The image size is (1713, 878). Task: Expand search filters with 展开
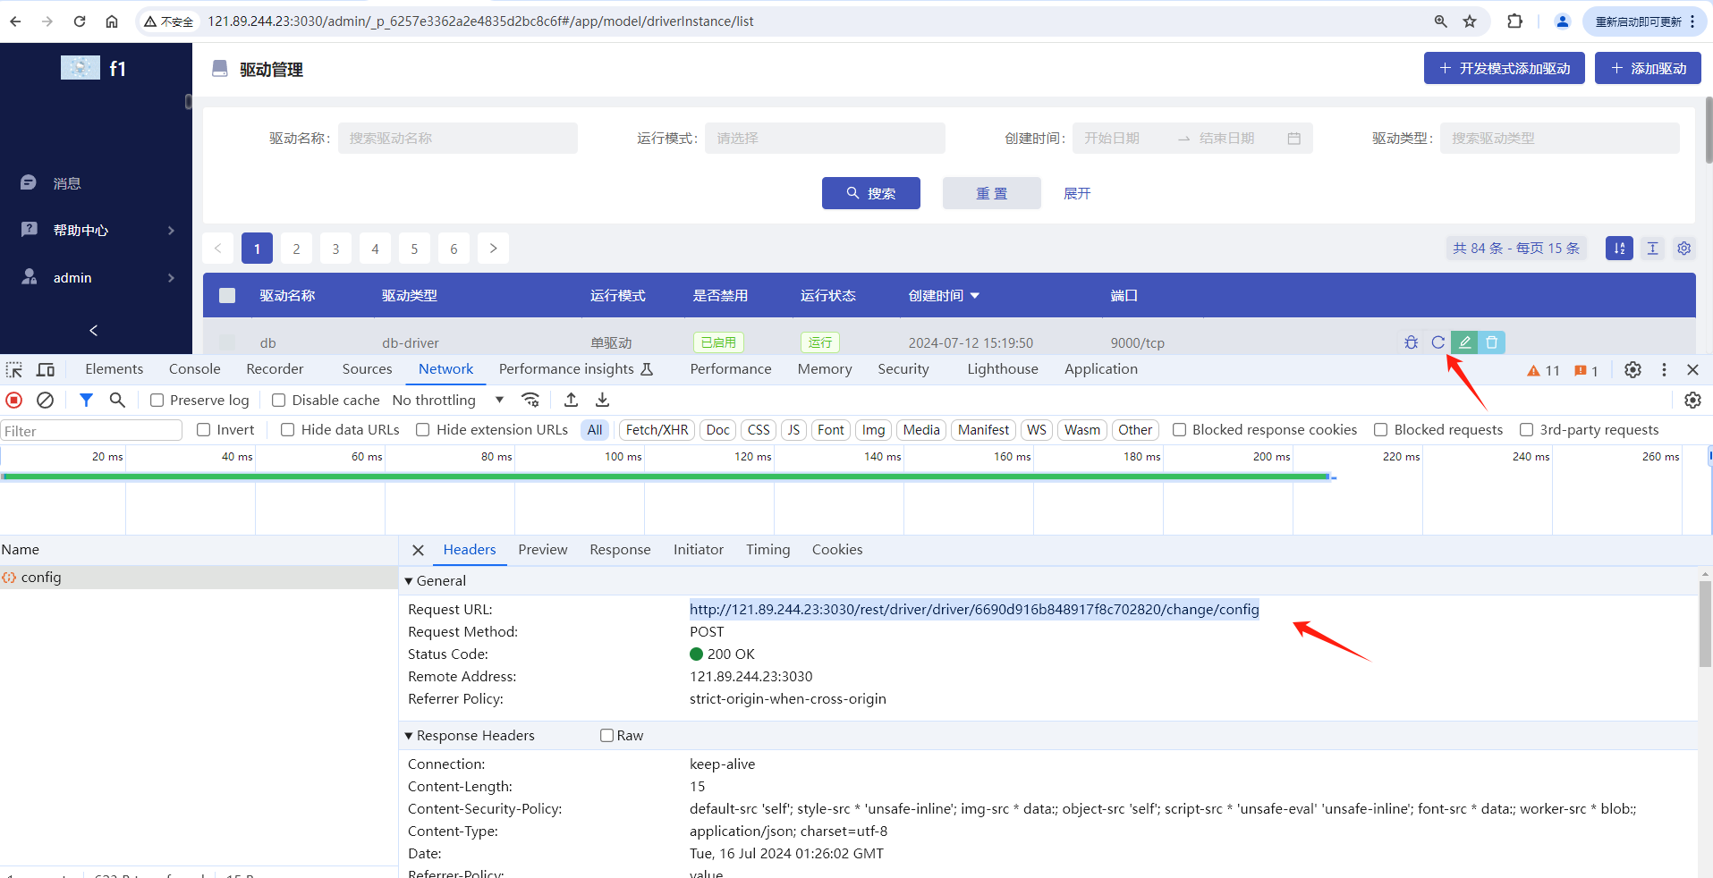[x=1077, y=193]
